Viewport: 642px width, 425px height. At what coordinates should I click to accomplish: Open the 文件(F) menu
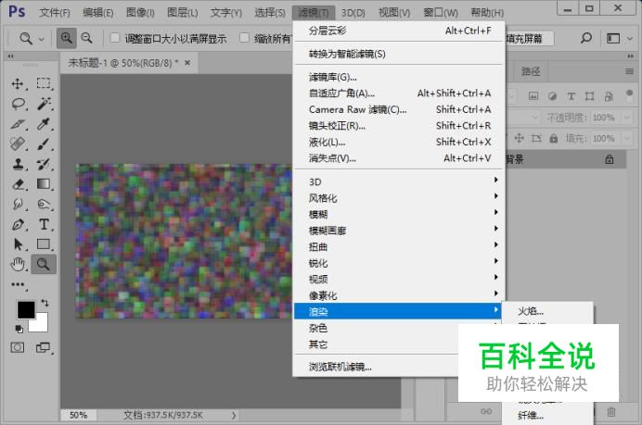click(55, 13)
